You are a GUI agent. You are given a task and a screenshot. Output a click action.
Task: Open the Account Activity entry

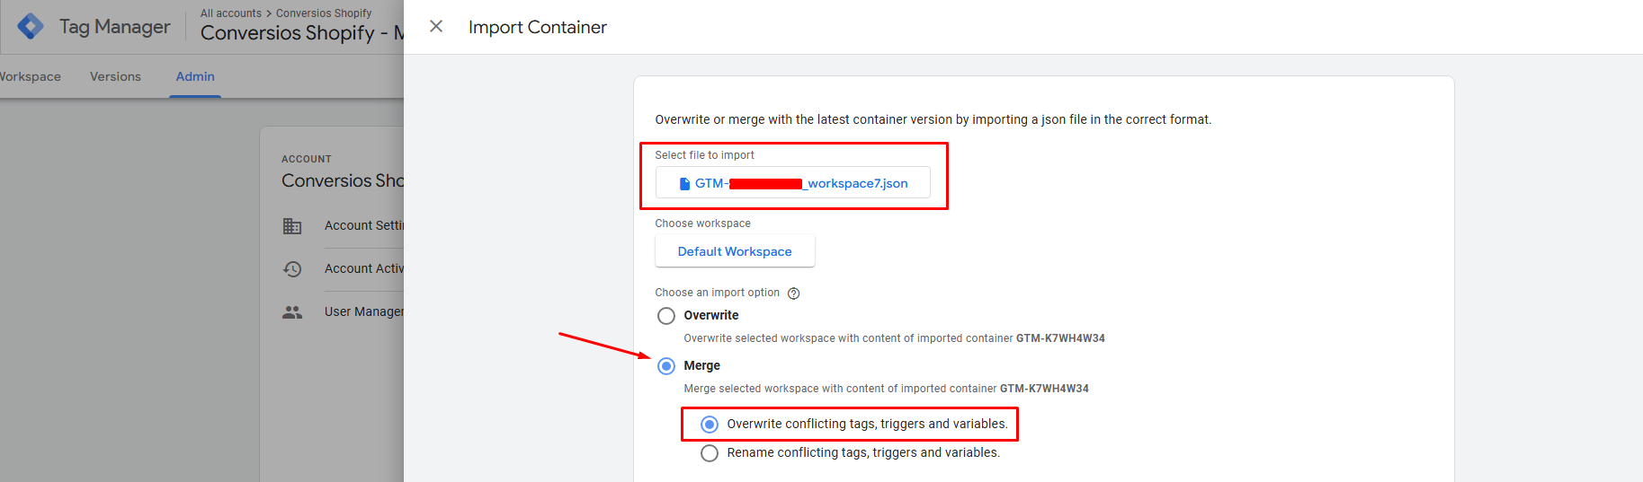click(364, 268)
